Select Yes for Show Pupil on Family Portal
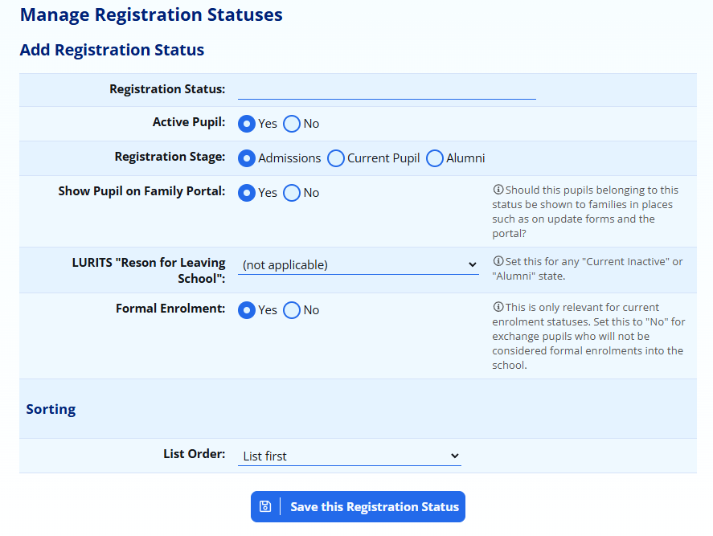 (x=247, y=193)
